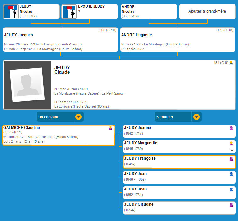Click Claude JEUDY's placeholder profile photo

(x=27, y=85)
